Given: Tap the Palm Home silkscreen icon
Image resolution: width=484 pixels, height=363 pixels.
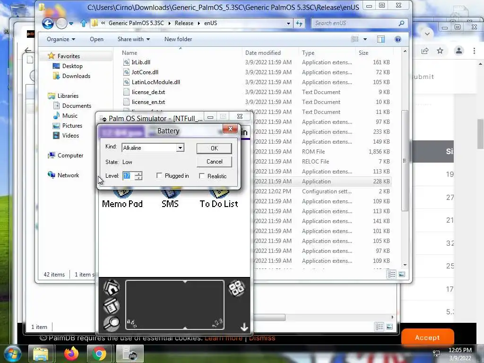Looking at the screenshot, I should pyautogui.click(x=111, y=288).
